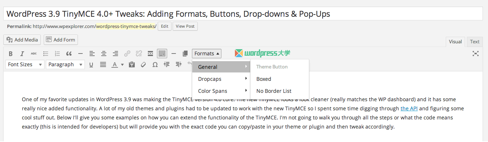Choose the Boxed format
This screenshot has width=488, height=142.
point(280,79)
